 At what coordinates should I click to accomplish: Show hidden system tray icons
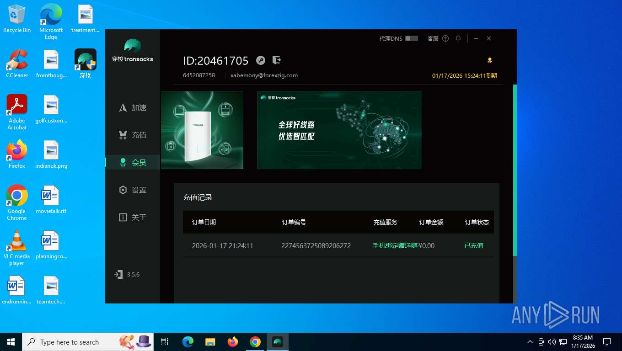(530, 342)
